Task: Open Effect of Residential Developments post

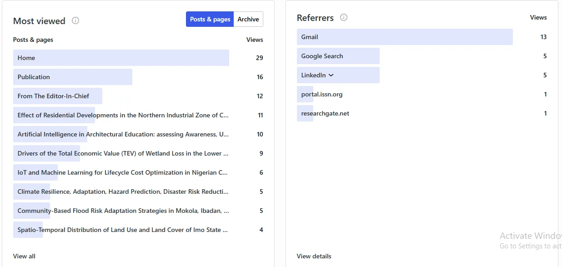Action: coord(138,115)
